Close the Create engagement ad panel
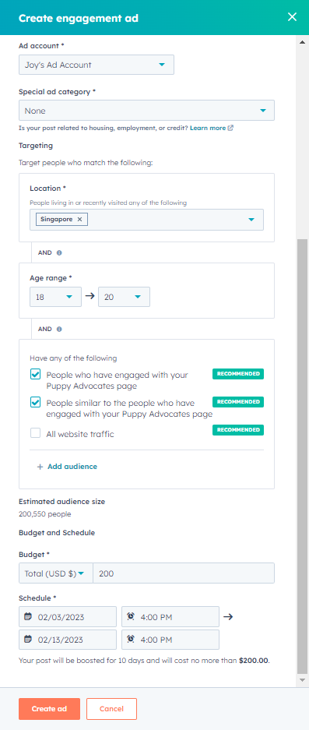This screenshot has height=730, width=309. tap(292, 17)
